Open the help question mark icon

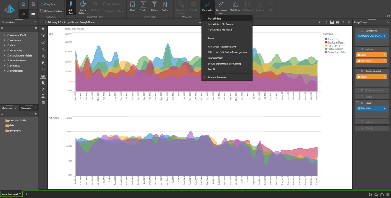(343, 22)
